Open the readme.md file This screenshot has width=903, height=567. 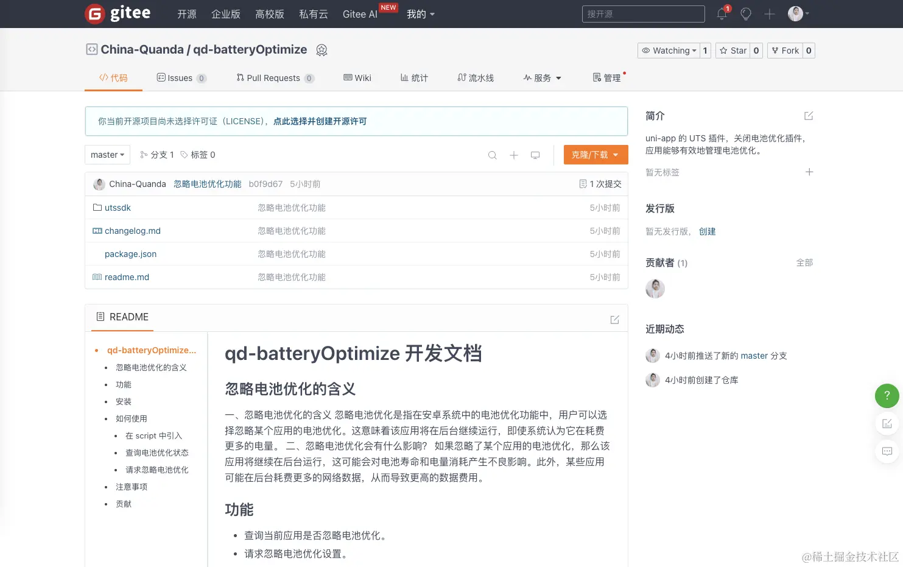[127, 277]
